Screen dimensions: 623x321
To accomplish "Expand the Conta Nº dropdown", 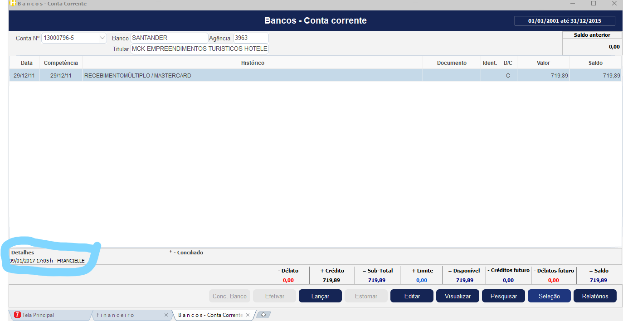I will pos(102,38).
